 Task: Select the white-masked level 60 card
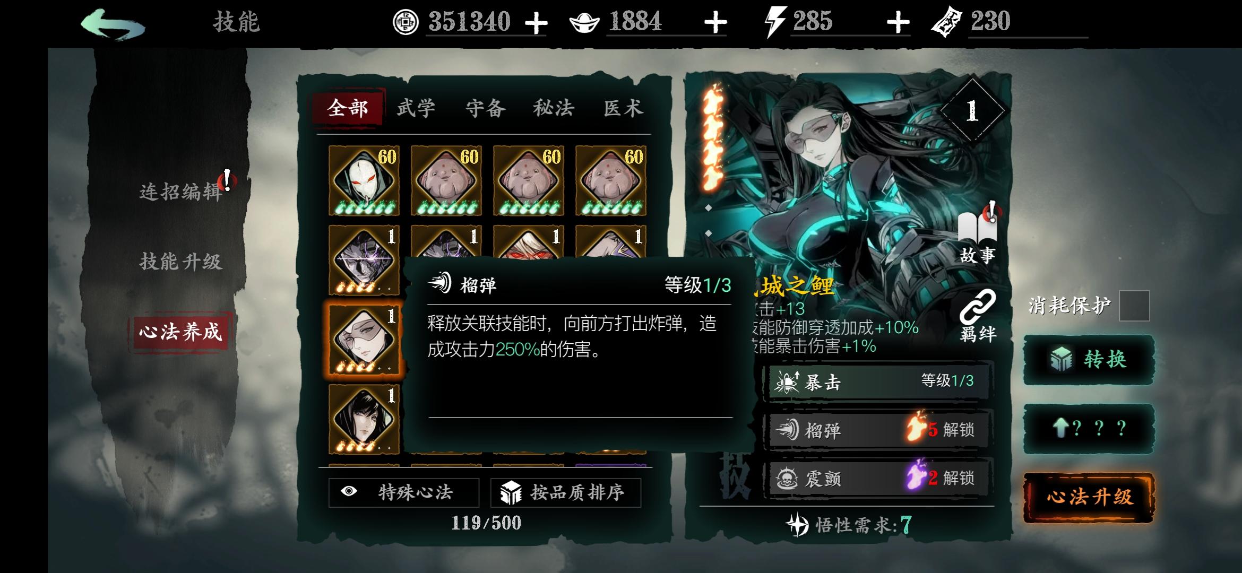coord(364,180)
